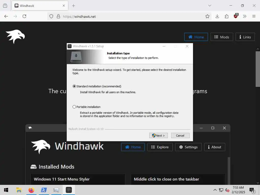Image resolution: width=260 pixels, height=195 pixels.
Task: Show hidden system tray icons
Action: point(215,190)
